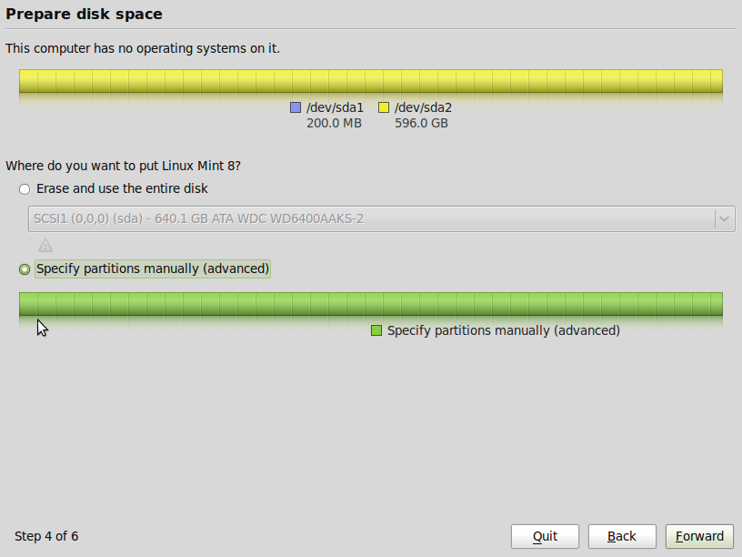The height and width of the screenshot is (557, 742).
Task: Click the "/dev/sda2" partition label
Action: [x=423, y=107]
